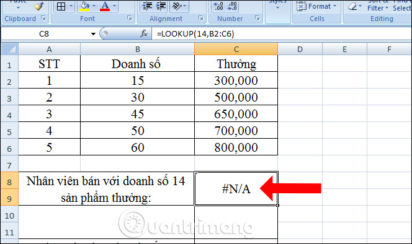The height and width of the screenshot is (244, 412).
Task: Expand the Font Color dropdown arrow
Action: click(115, 6)
